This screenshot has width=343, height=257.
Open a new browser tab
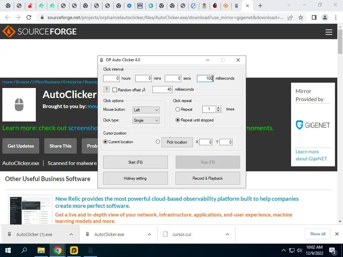pyautogui.click(x=260, y=6)
